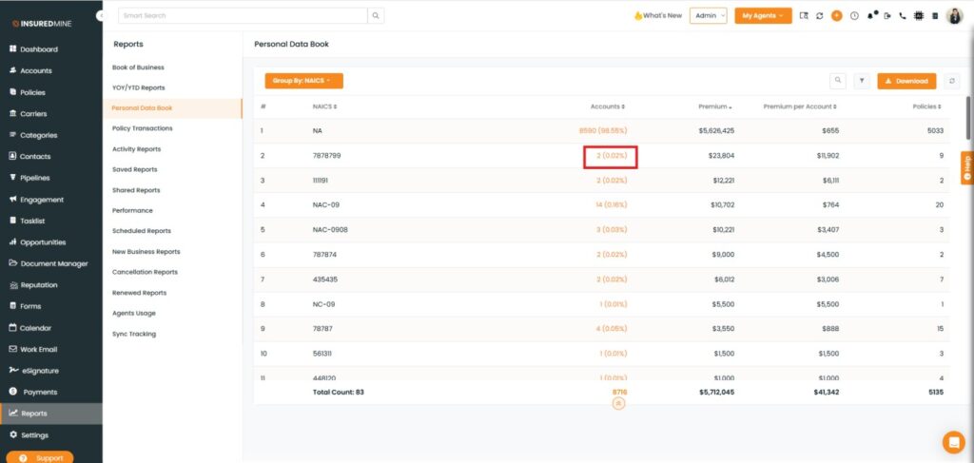Image resolution: width=974 pixels, height=463 pixels.
Task: Open the chat widget icon
Action: (x=953, y=442)
